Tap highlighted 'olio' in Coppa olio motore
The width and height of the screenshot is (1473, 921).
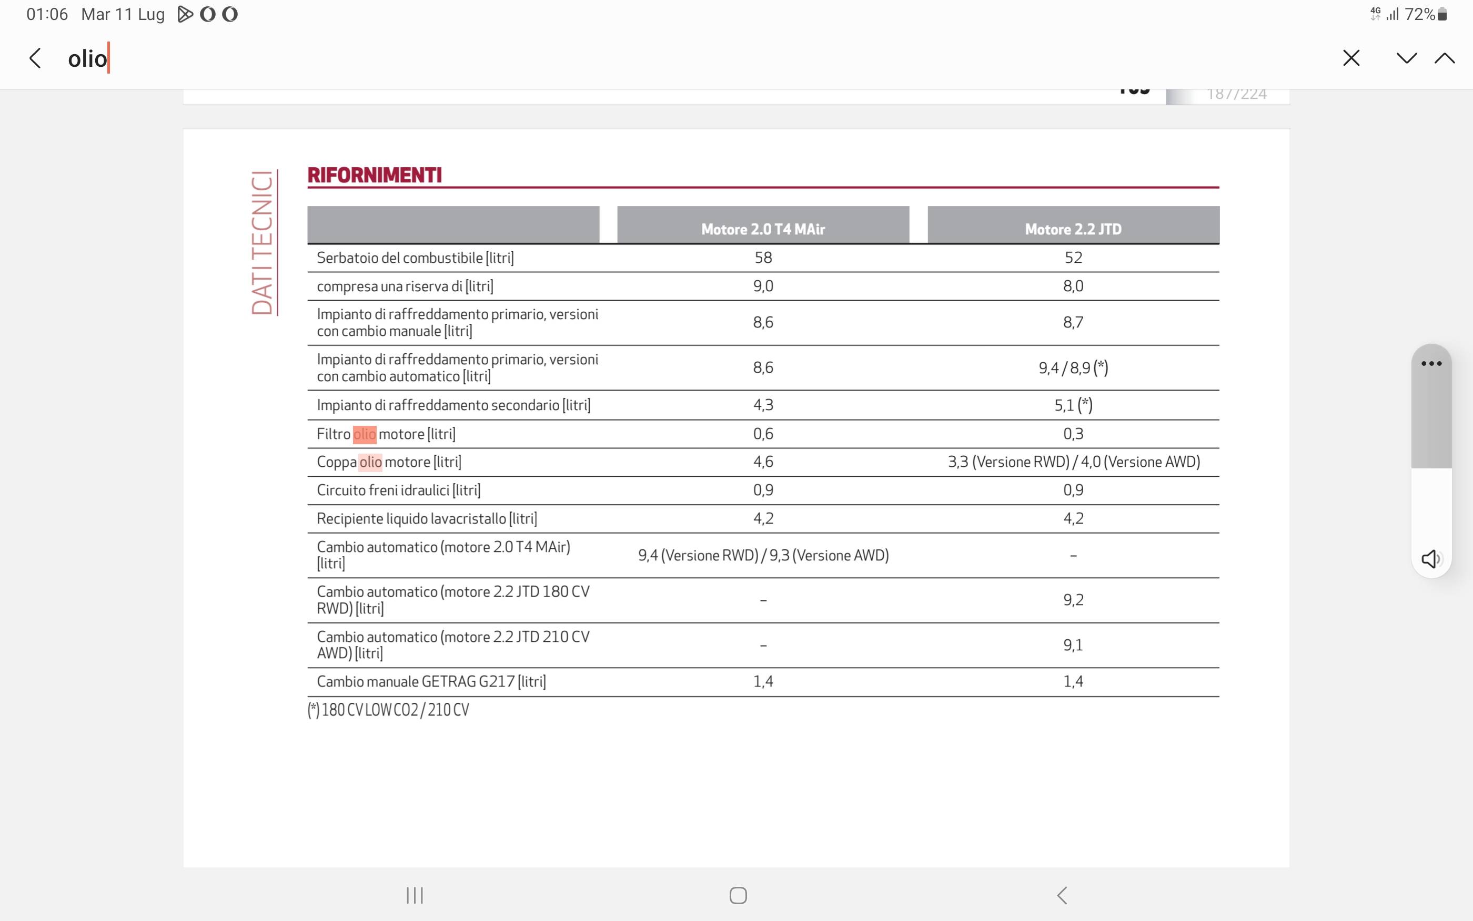[x=370, y=462]
